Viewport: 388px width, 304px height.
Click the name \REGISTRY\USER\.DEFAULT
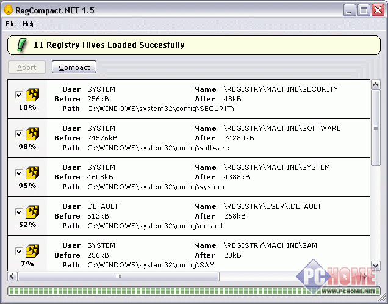(x=273, y=206)
